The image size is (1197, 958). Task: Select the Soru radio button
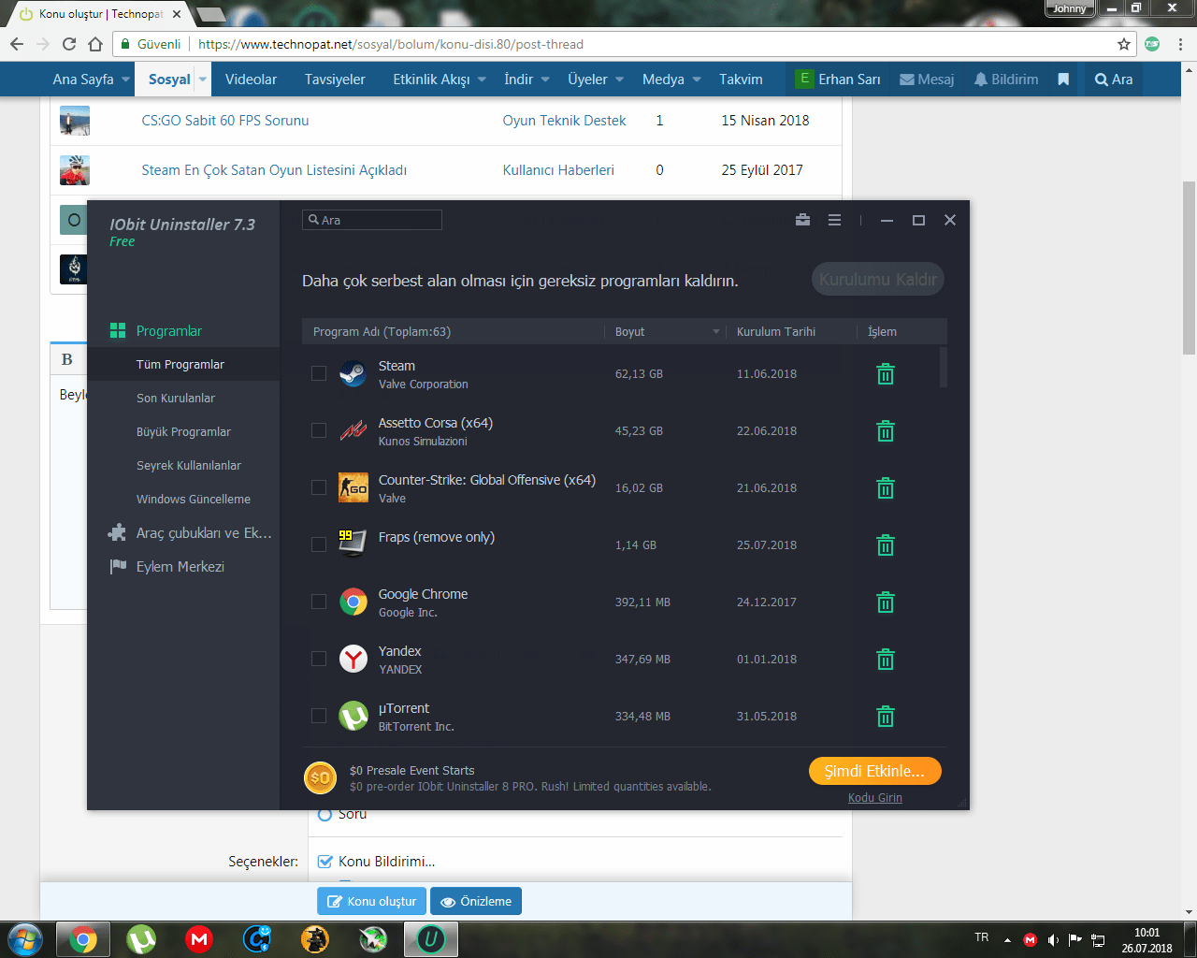click(x=325, y=814)
